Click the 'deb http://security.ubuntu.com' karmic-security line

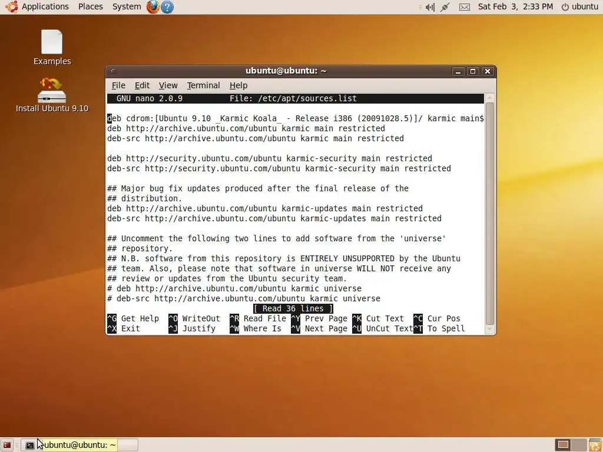coord(270,158)
